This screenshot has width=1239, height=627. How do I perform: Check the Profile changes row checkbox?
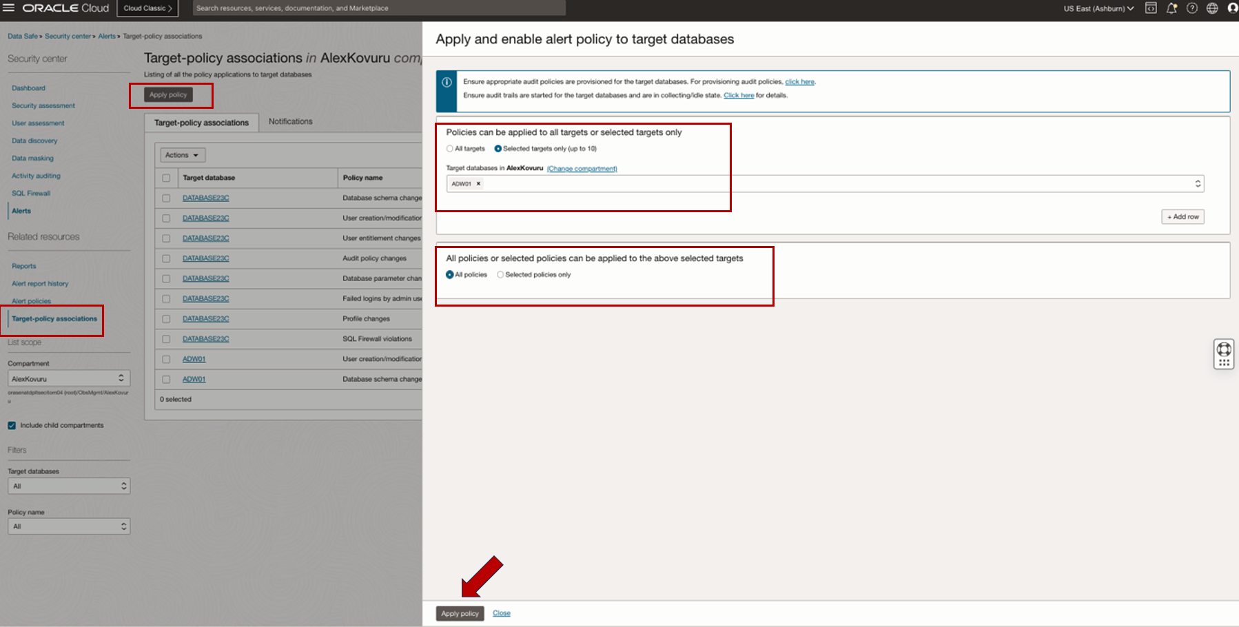coord(166,319)
